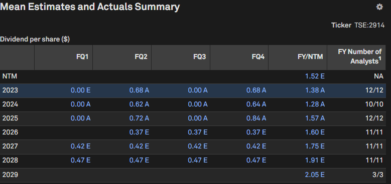
Task: Click 11/11 analyst count for 2027
Action: [374, 146]
